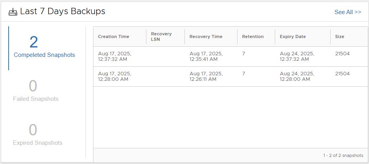Click the Recovery LSN column header
Viewport: 369px width, 164px height.
(161, 36)
